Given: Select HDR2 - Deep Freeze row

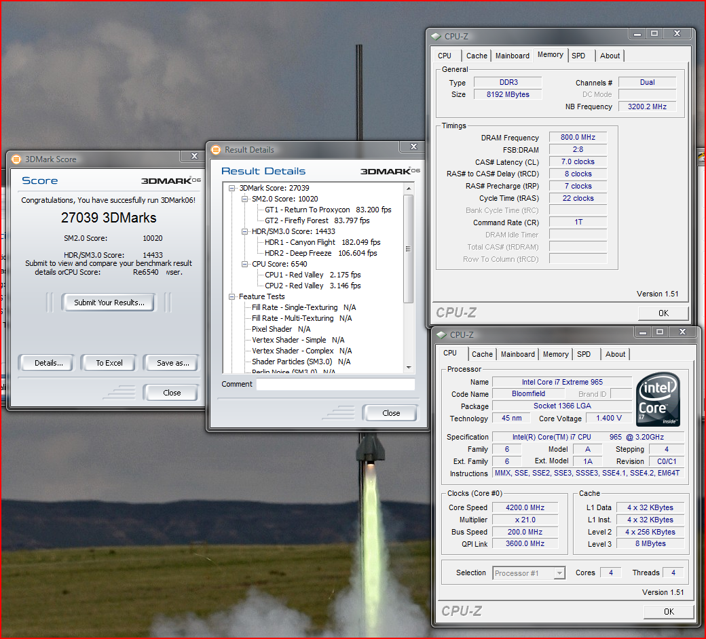Looking at the screenshot, I should (x=320, y=253).
